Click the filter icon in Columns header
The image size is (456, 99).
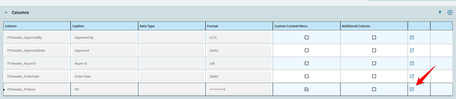[x=440, y=12]
